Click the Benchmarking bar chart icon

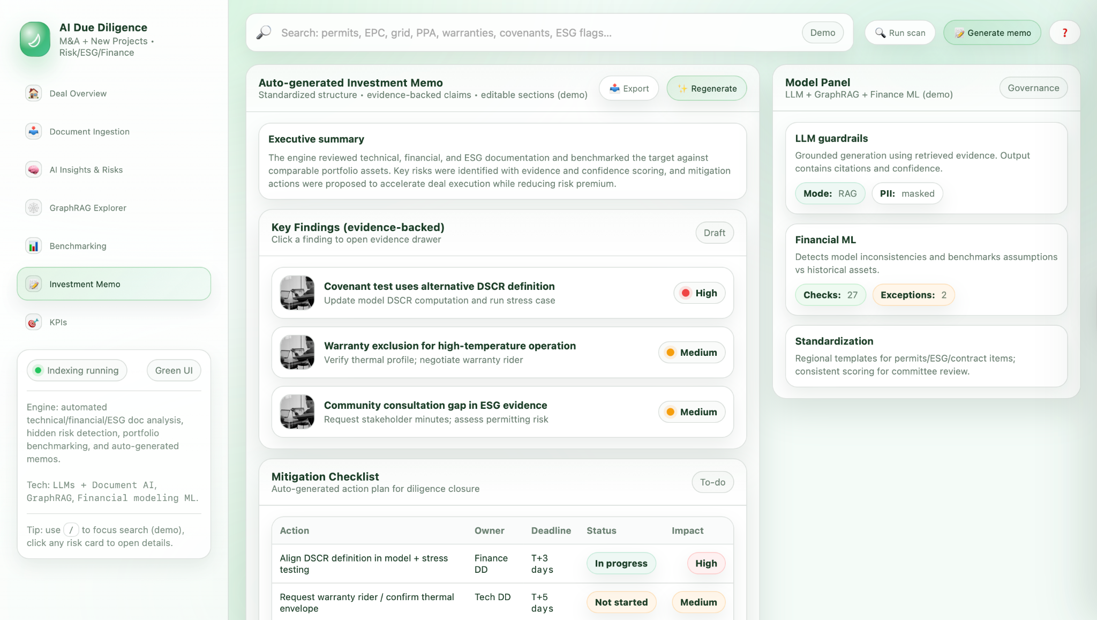(x=34, y=245)
